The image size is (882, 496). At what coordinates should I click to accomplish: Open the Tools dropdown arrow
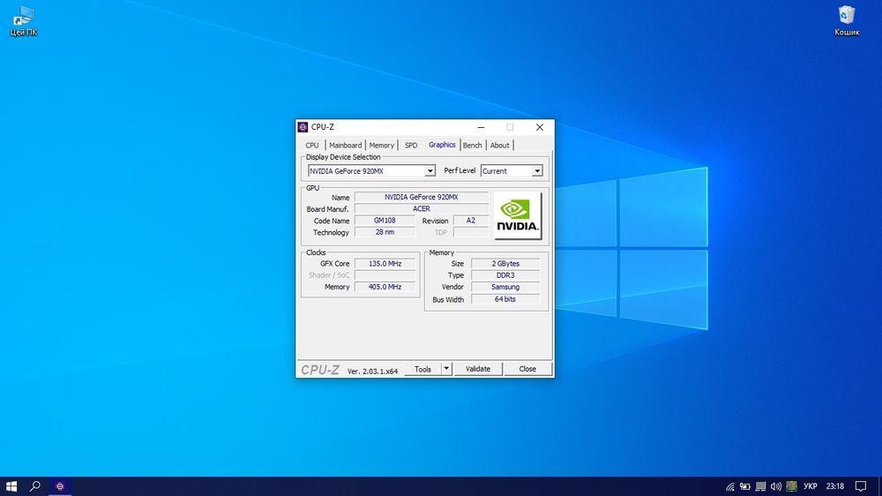pyautogui.click(x=446, y=369)
